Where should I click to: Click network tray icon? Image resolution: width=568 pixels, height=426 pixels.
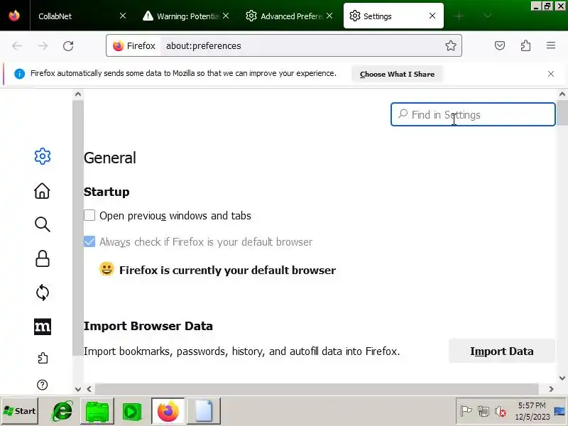click(484, 411)
